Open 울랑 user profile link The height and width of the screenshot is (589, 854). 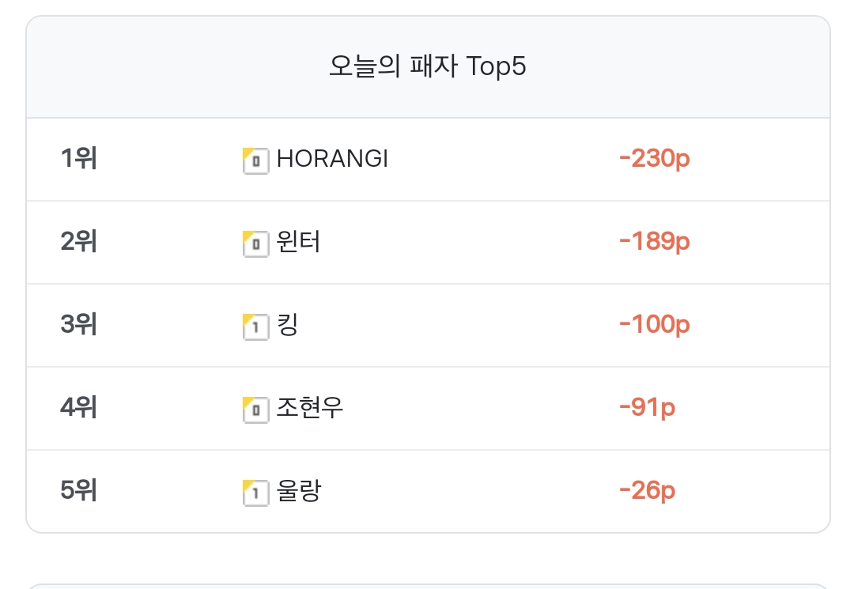(299, 490)
